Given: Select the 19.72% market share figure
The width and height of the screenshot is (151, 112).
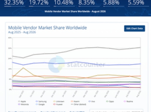Looking at the screenshot, I should coord(39,2).
